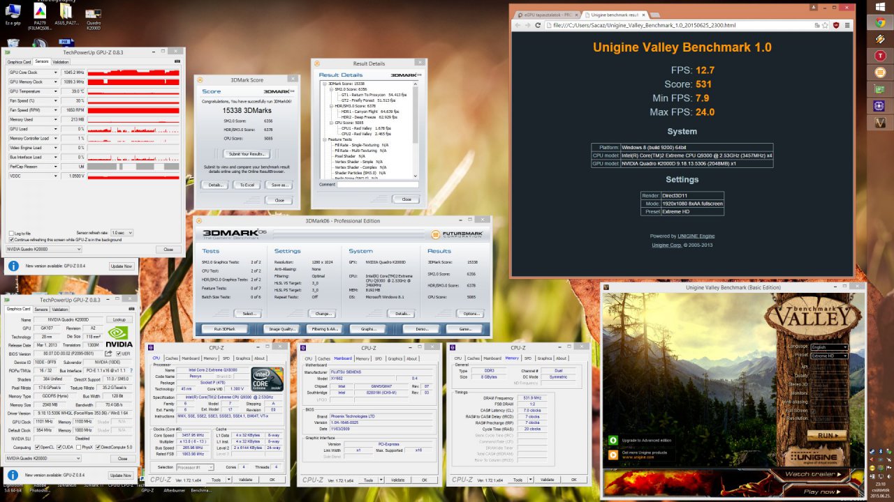Toggle Continue refreshing in background checkbox

coord(11,239)
